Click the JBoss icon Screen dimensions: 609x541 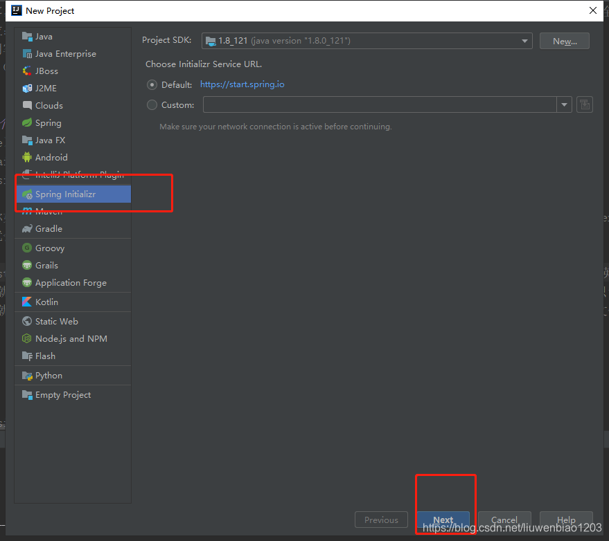coord(27,71)
